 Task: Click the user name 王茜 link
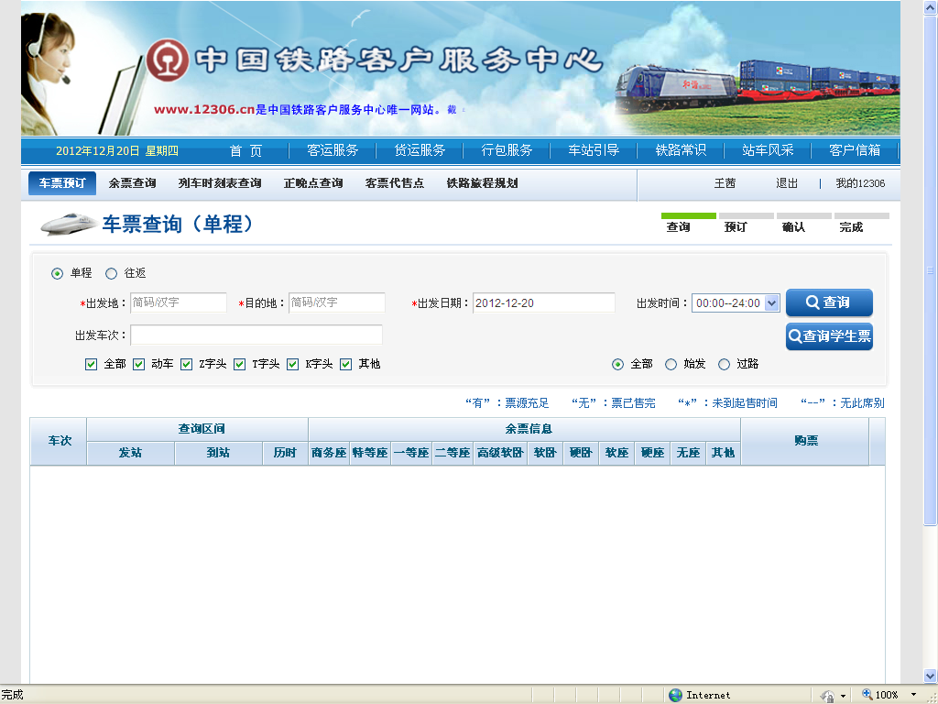click(725, 183)
